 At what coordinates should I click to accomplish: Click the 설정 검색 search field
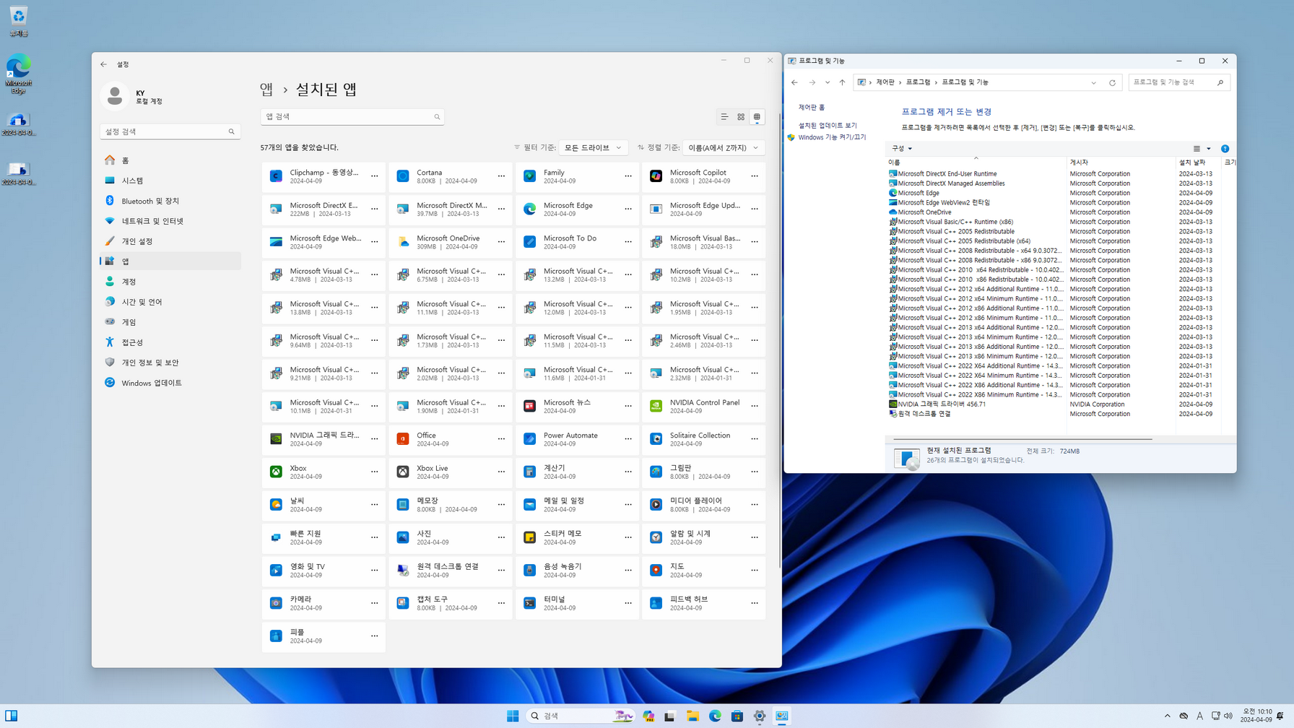pyautogui.click(x=170, y=131)
